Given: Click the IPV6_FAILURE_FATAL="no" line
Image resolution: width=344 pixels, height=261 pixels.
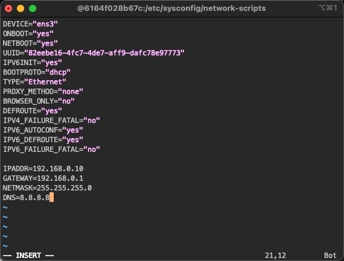Looking at the screenshot, I should 51,149.
